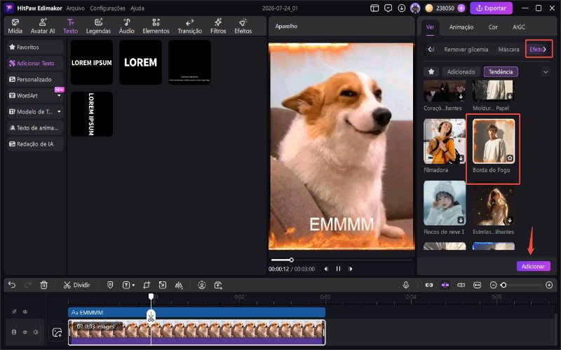Click the Exportar button
The height and width of the screenshot is (350, 561).
click(492, 8)
